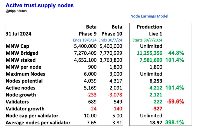
Task: Click the 11,255,356 bridged value
Action: pos(149,53)
